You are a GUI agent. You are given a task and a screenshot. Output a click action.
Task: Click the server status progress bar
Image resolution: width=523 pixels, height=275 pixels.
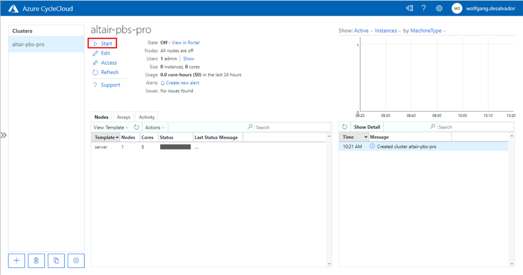tap(175, 147)
